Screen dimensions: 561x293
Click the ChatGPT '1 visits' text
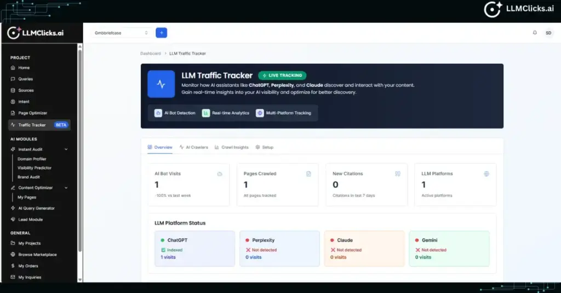coord(168,257)
